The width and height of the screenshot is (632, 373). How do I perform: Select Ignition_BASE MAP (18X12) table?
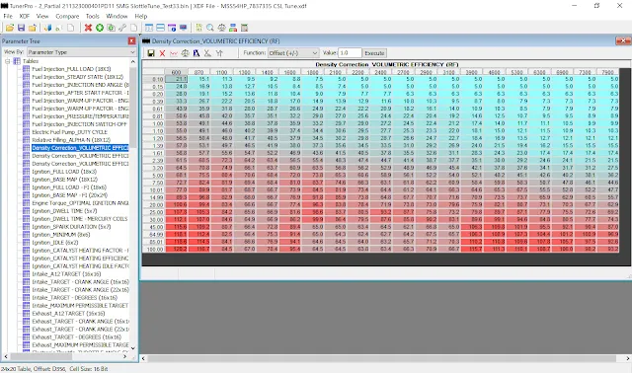tap(64, 180)
